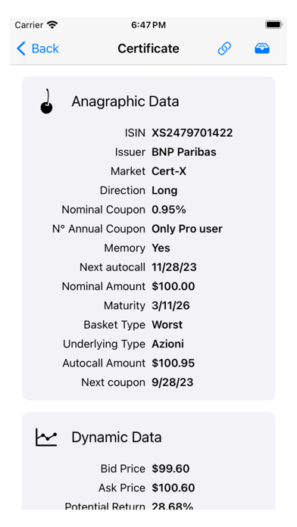Tap the link chain icon

click(x=224, y=48)
